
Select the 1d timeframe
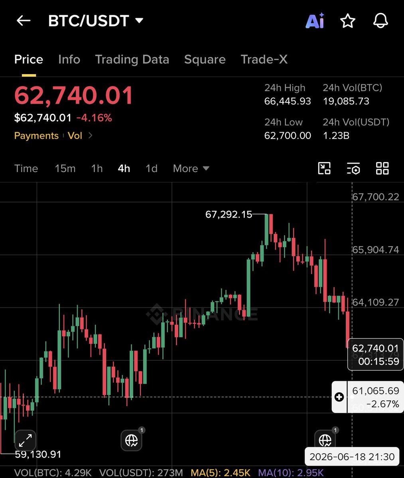[152, 168]
